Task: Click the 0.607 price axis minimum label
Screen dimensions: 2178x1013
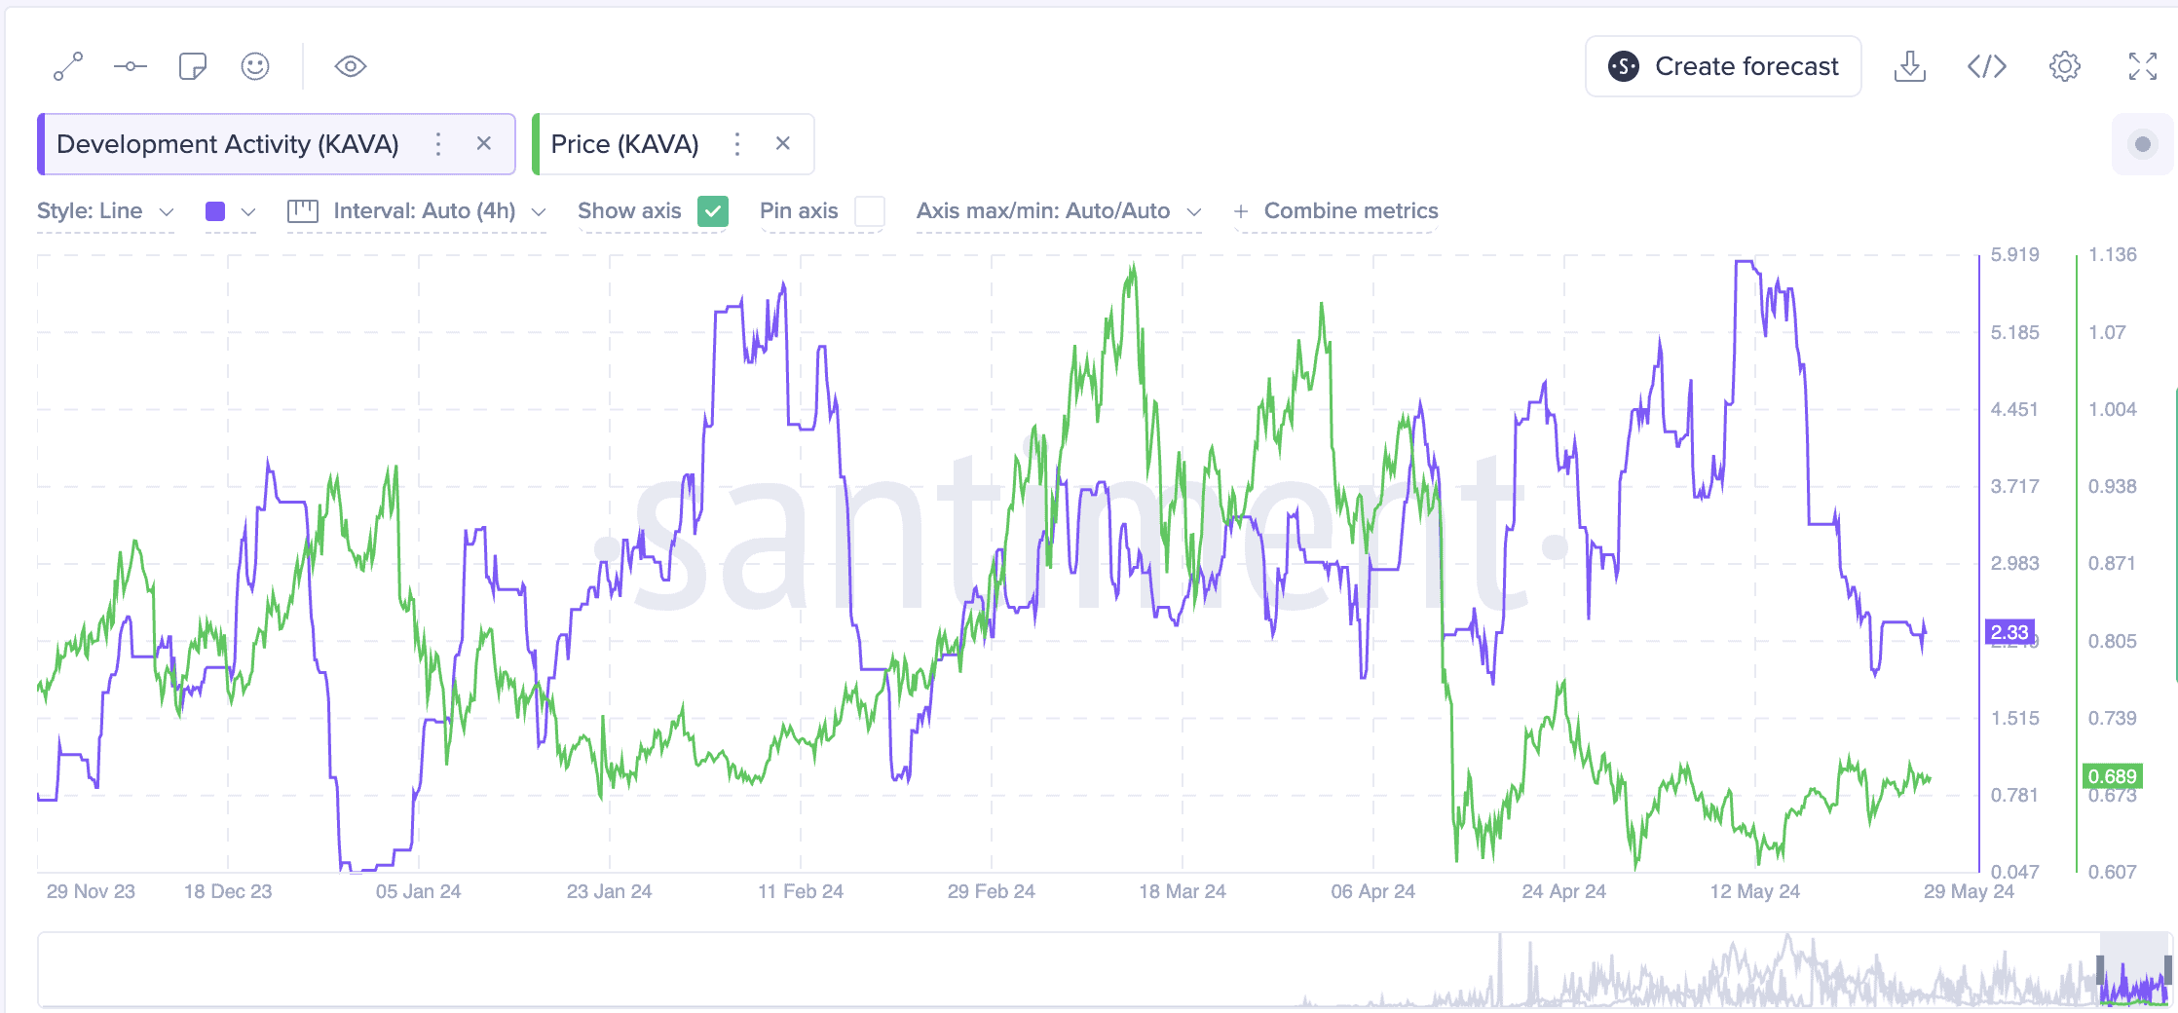Action: tap(2113, 872)
